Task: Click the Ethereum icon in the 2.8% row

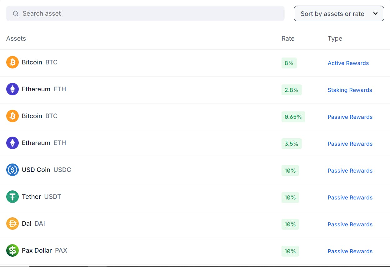Action: [13, 89]
